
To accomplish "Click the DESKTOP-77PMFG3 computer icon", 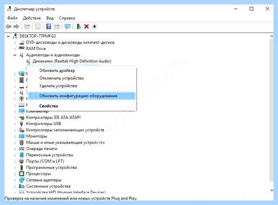I will point(15,36).
